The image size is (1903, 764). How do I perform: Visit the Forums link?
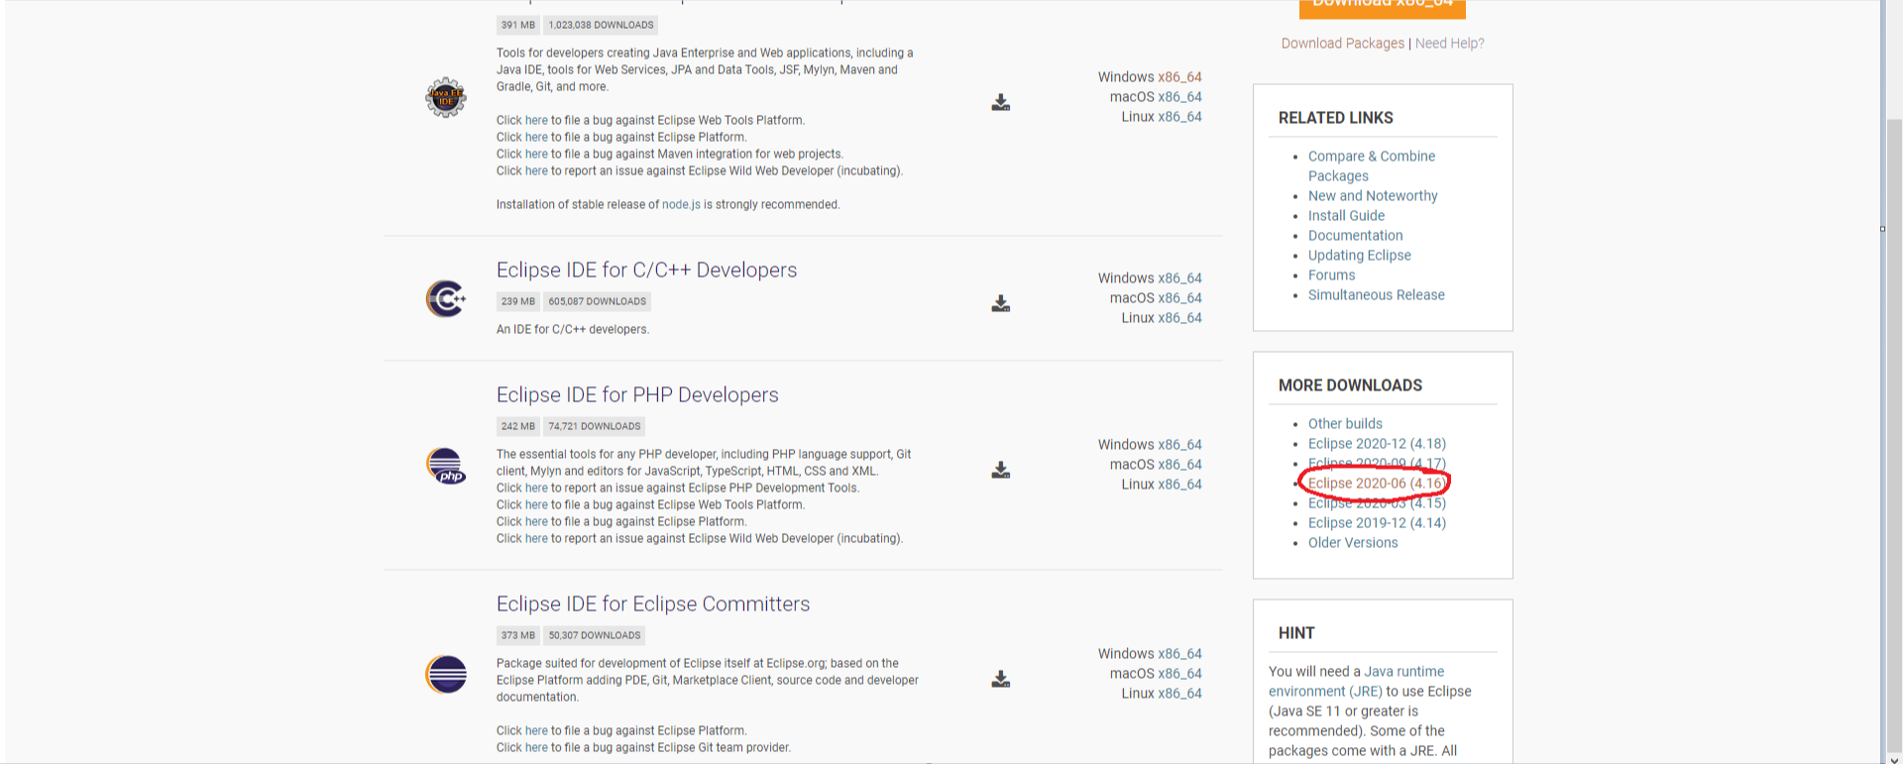(x=1331, y=275)
